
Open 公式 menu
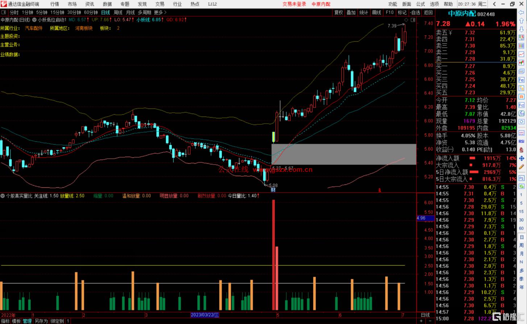click(420, 4)
